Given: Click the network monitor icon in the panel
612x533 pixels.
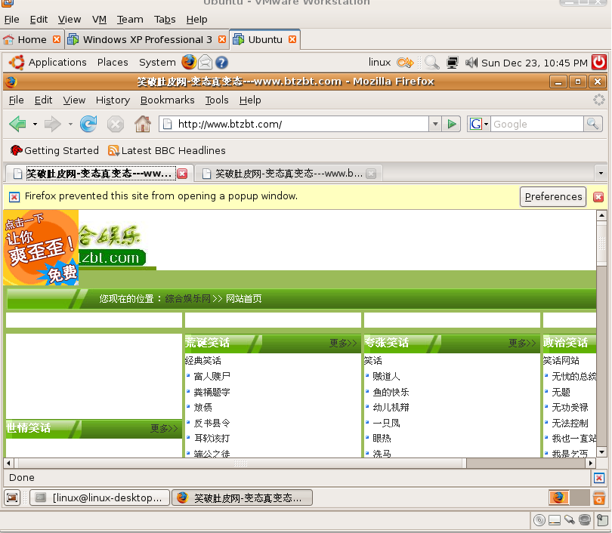Looking at the screenshot, I should 453,63.
